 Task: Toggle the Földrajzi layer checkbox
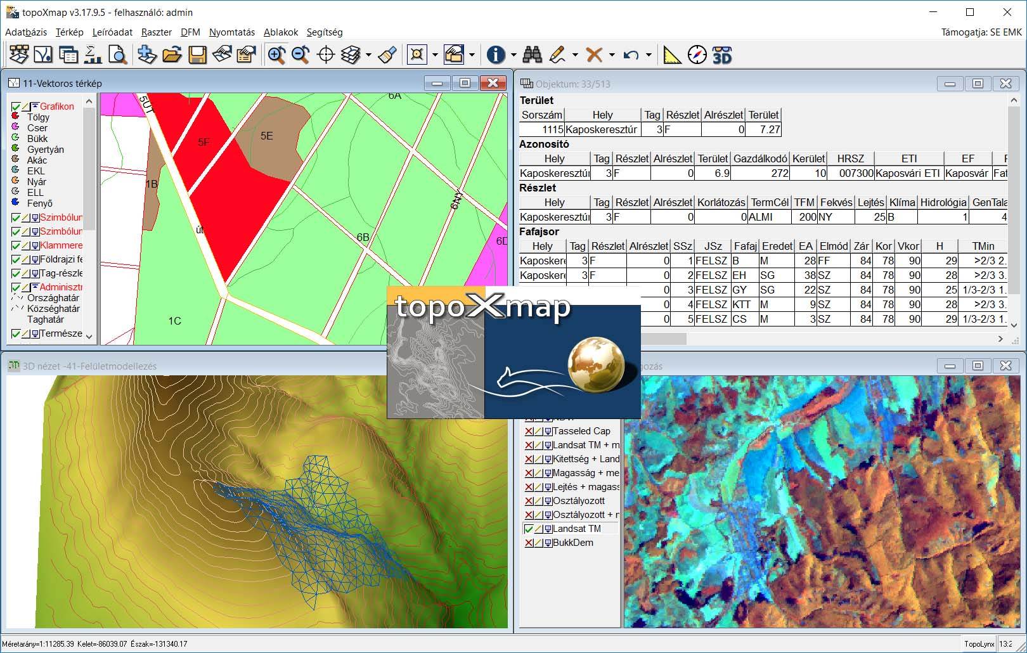coord(16,259)
